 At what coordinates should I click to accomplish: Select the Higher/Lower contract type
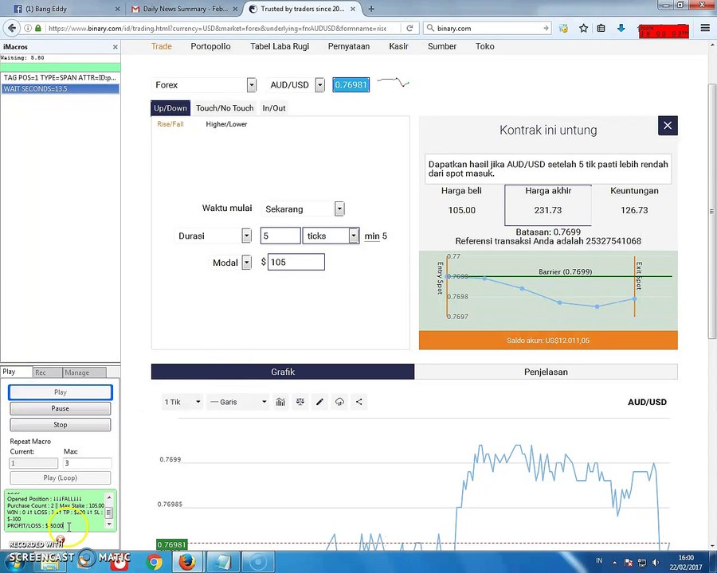[x=226, y=124]
